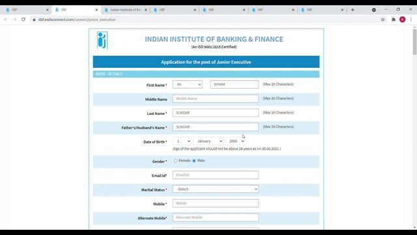Switch to the fifth IIBF tab
This screenshot has height=235, width=417.
click(x=223, y=10)
